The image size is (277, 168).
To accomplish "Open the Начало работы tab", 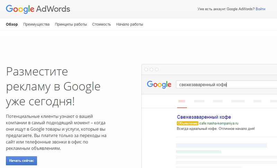I will point(129,24).
